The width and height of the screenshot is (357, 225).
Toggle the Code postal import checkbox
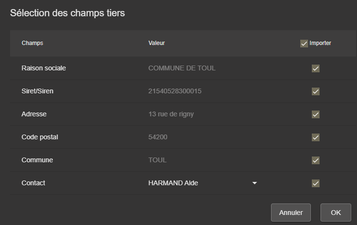coord(316,137)
